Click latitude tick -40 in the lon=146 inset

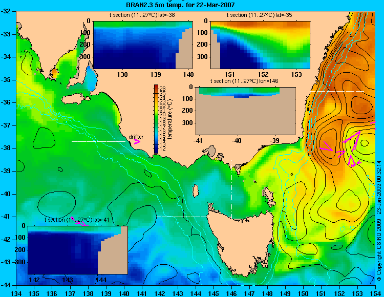pyautogui.click(x=237, y=140)
